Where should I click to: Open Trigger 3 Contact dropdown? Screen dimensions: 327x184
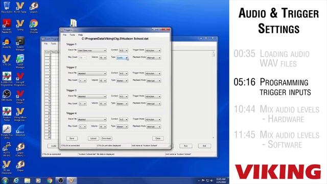[x=124, y=97]
